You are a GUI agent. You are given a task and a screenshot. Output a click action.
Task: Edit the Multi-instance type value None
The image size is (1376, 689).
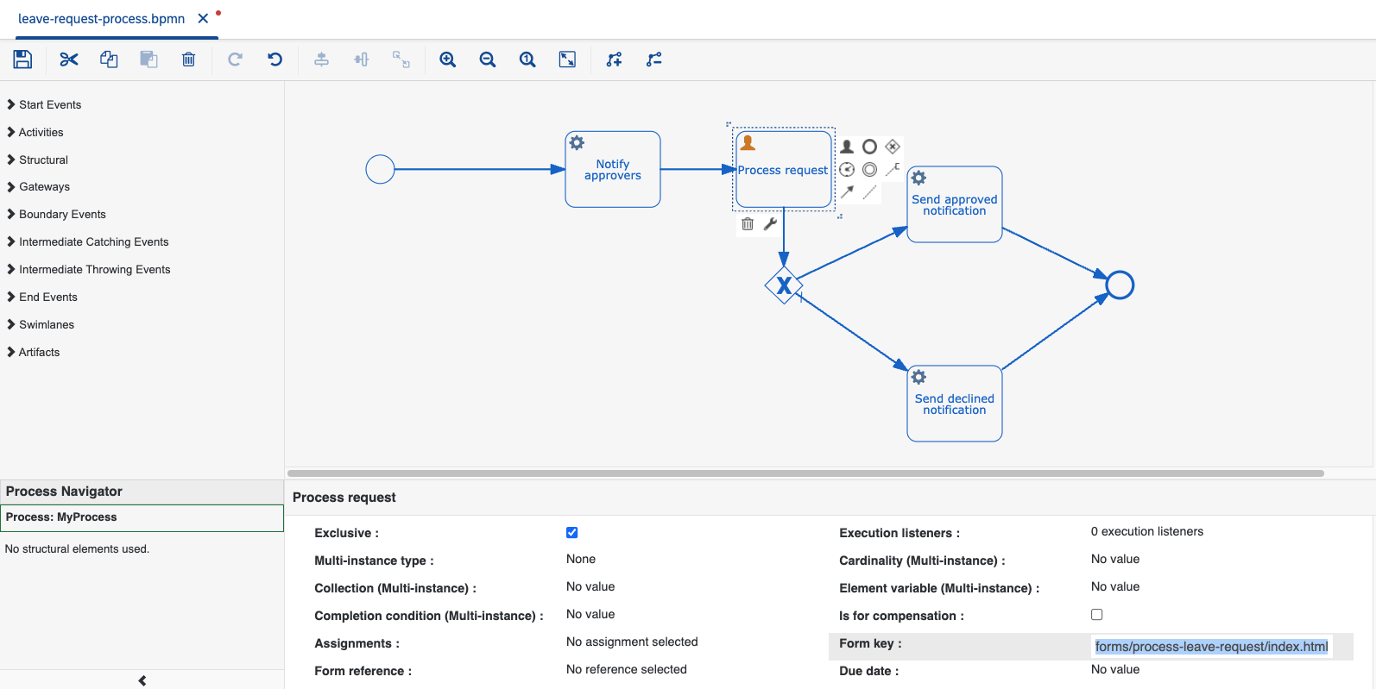pyautogui.click(x=581, y=559)
